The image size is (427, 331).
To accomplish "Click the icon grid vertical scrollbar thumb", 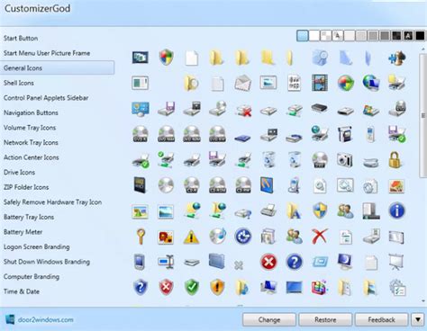I will click(423, 115).
